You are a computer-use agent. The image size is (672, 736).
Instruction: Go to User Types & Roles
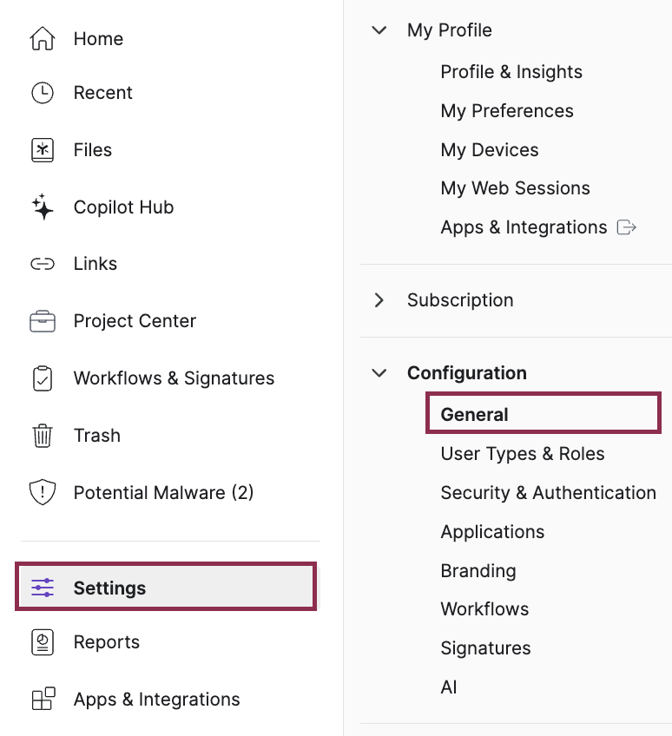(522, 453)
